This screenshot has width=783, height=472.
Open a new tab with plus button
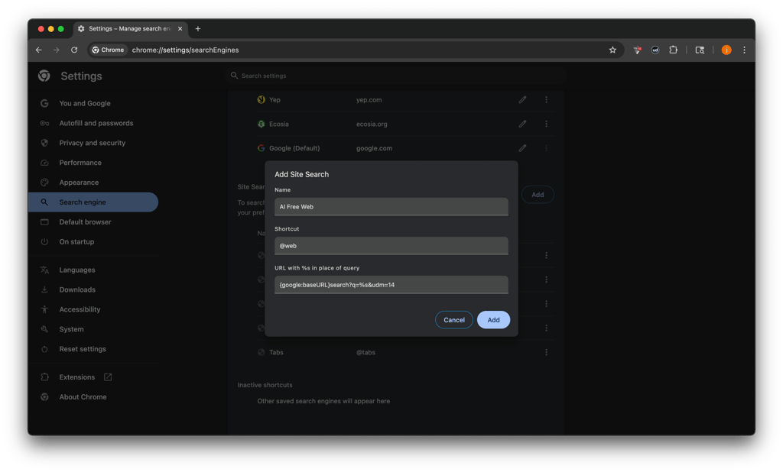click(198, 29)
